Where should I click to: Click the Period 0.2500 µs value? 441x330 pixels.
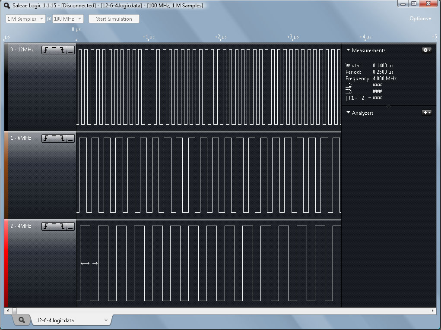pyautogui.click(x=383, y=72)
